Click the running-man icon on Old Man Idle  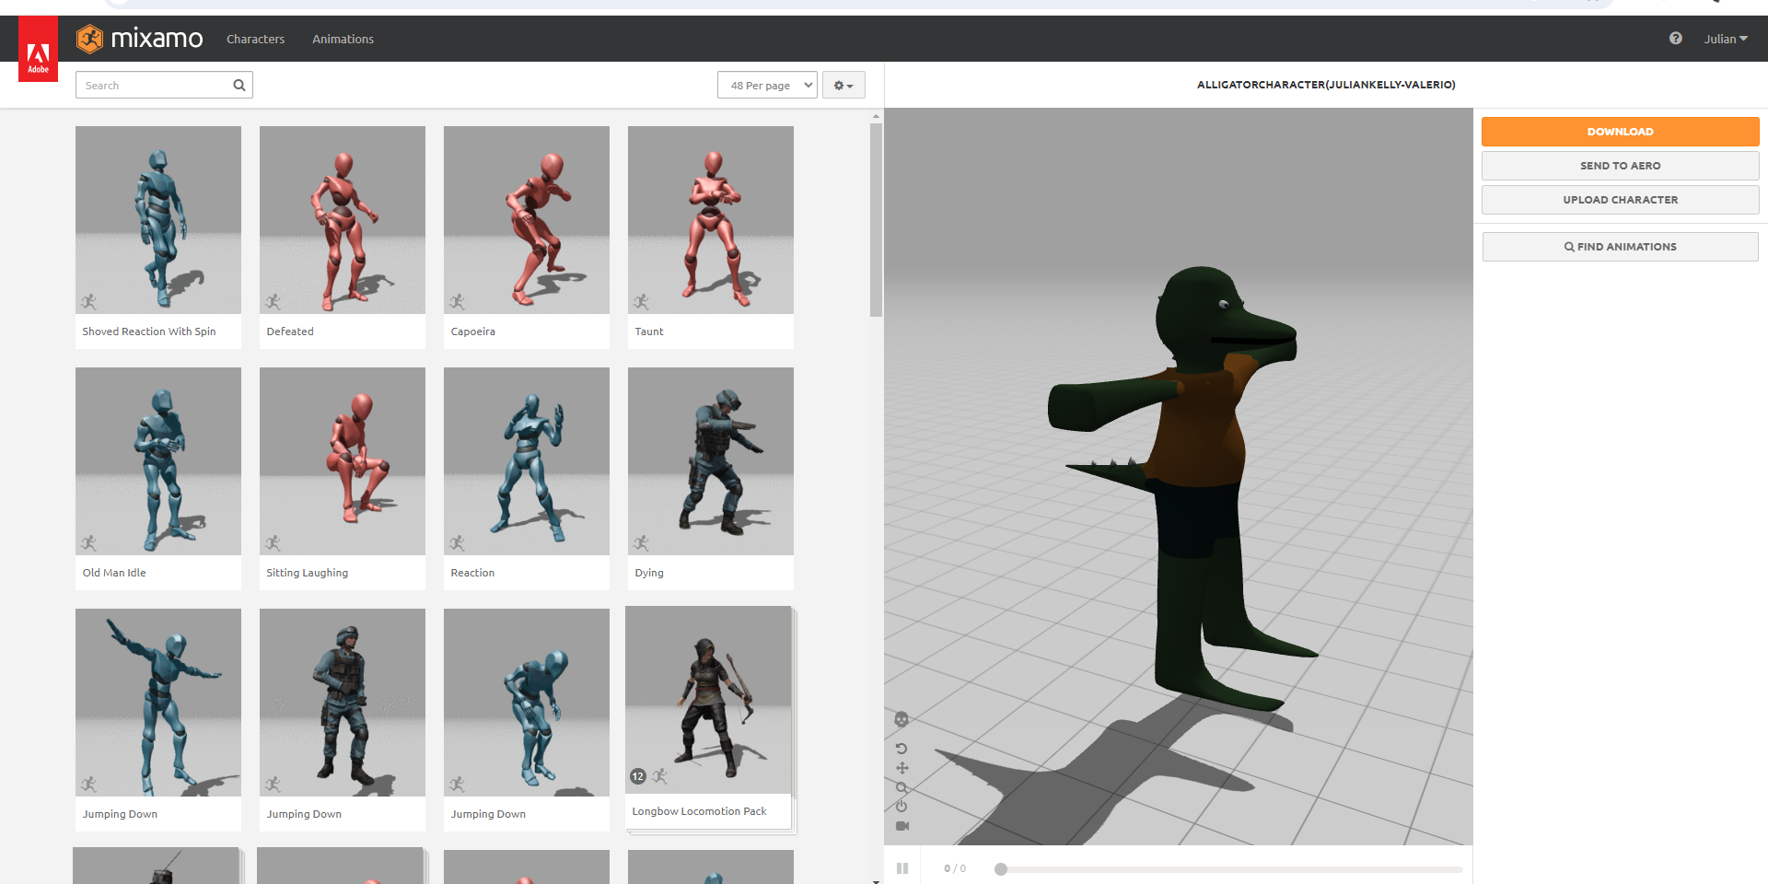point(89,543)
